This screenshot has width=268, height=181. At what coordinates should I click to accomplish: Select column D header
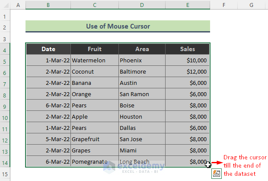point(142,5)
